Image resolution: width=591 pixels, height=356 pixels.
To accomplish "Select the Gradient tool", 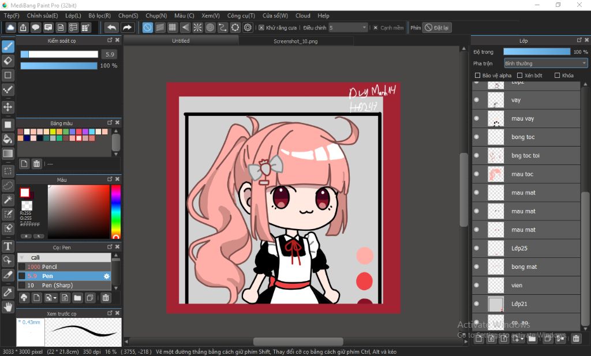I will (8, 153).
